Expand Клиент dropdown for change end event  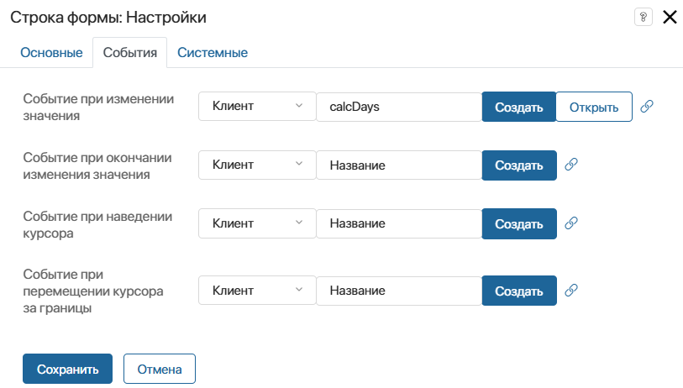click(x=256, y=165)
